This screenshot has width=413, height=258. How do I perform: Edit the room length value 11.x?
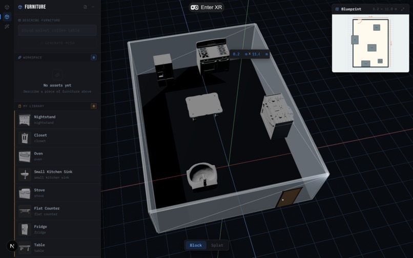pos(256,54)
